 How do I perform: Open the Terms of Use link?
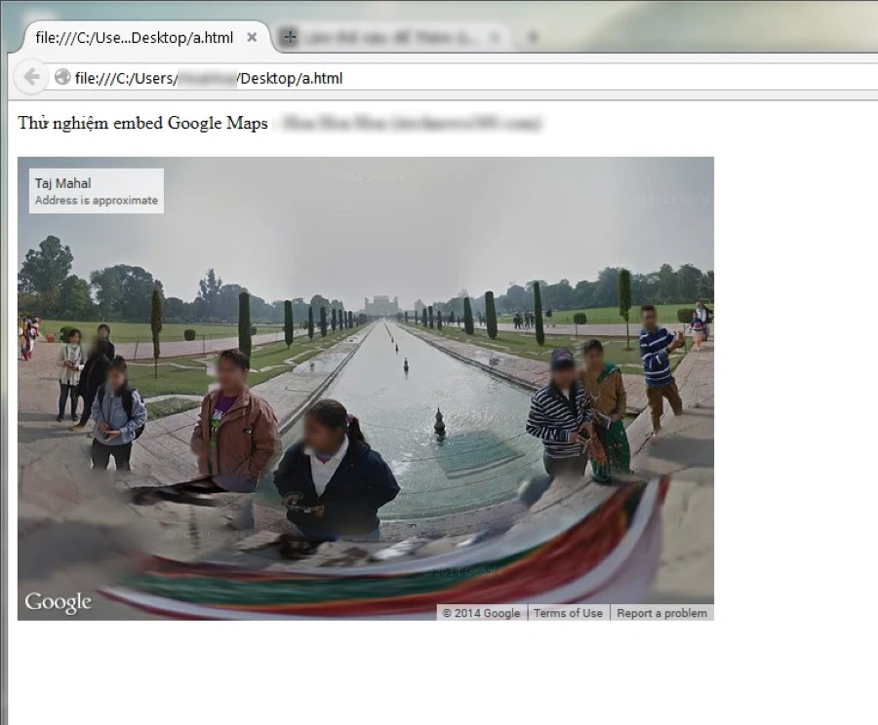[x=568, y=613]
